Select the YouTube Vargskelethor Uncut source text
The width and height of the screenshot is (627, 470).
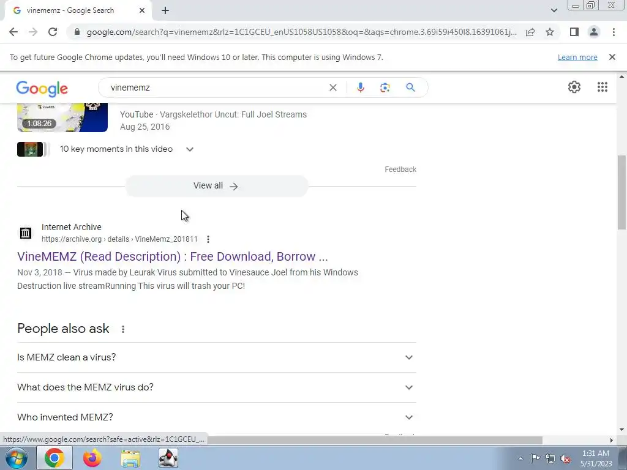pyautogui.click(x=214, y=114)
